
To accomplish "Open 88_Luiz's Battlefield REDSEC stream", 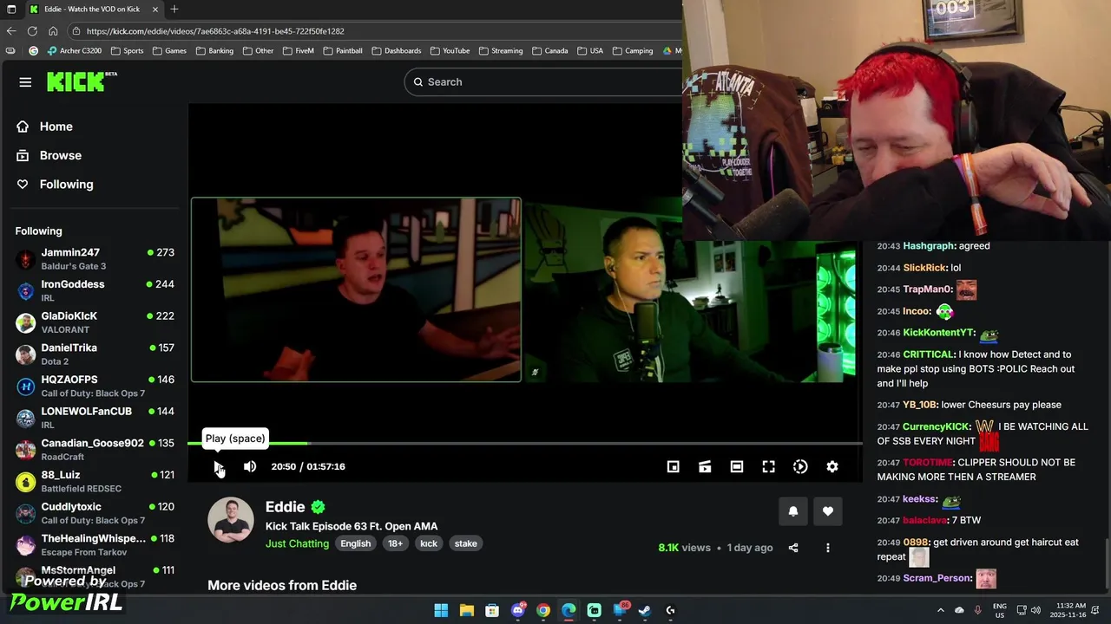I will tap(95, 481).
